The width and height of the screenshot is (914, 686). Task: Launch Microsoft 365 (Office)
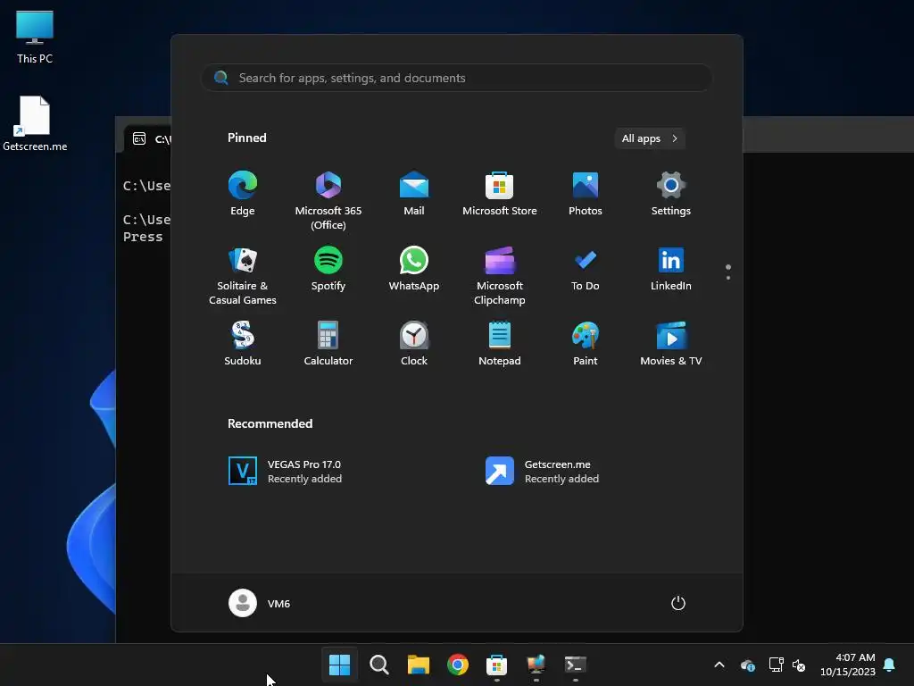click(328, 201)
